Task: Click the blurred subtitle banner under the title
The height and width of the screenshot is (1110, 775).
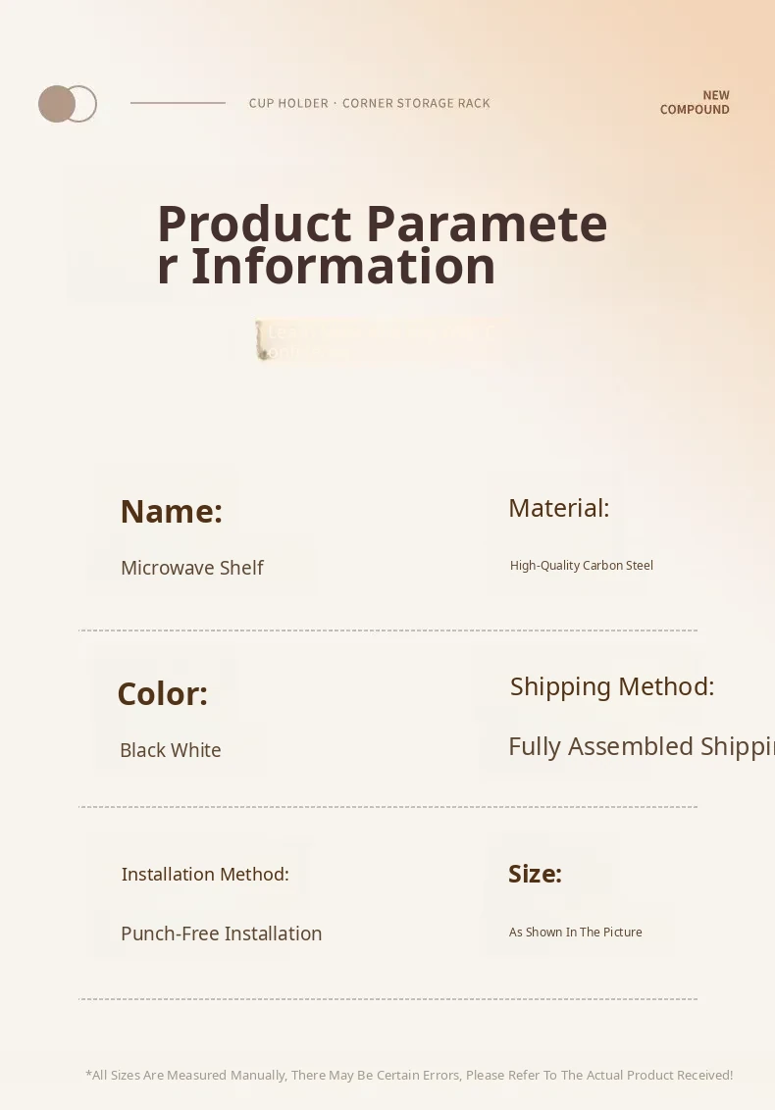Action: (378, 341)
